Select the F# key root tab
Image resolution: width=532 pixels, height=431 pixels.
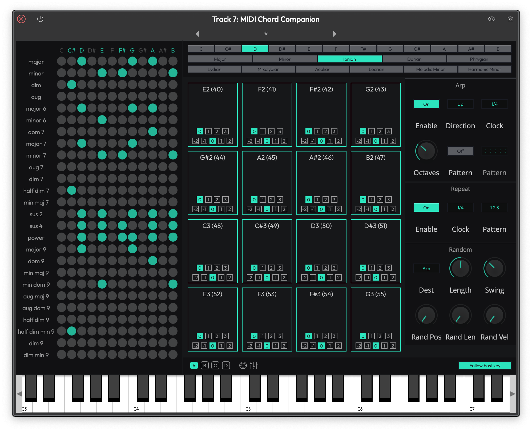tap(363, 49)
